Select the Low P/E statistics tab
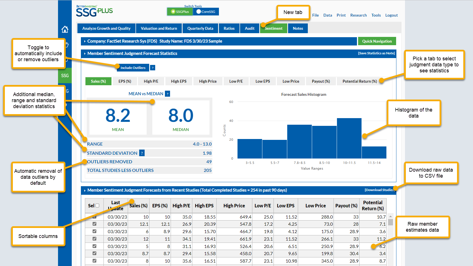 (x=236, y=81)
